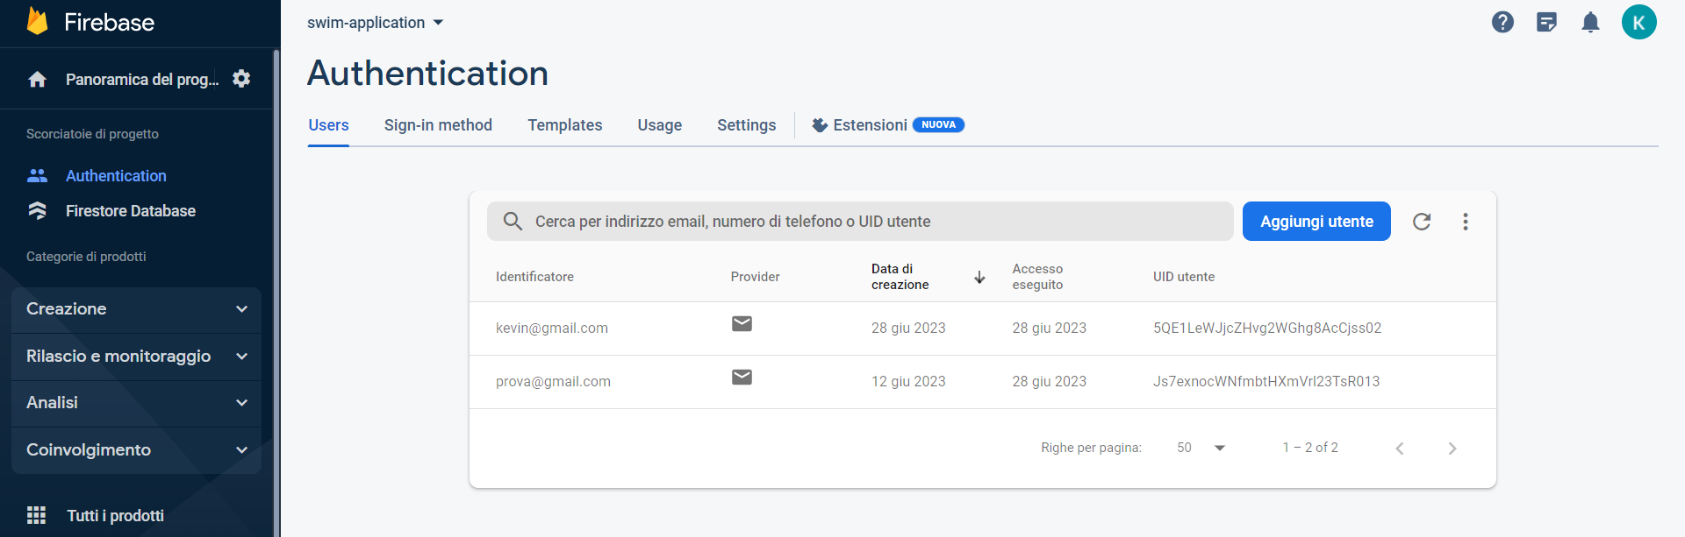Image resolution: width=1685 pixels, height=537 pixels.
Task: Open the help question mark icon
Action: tap(1502, 22)
